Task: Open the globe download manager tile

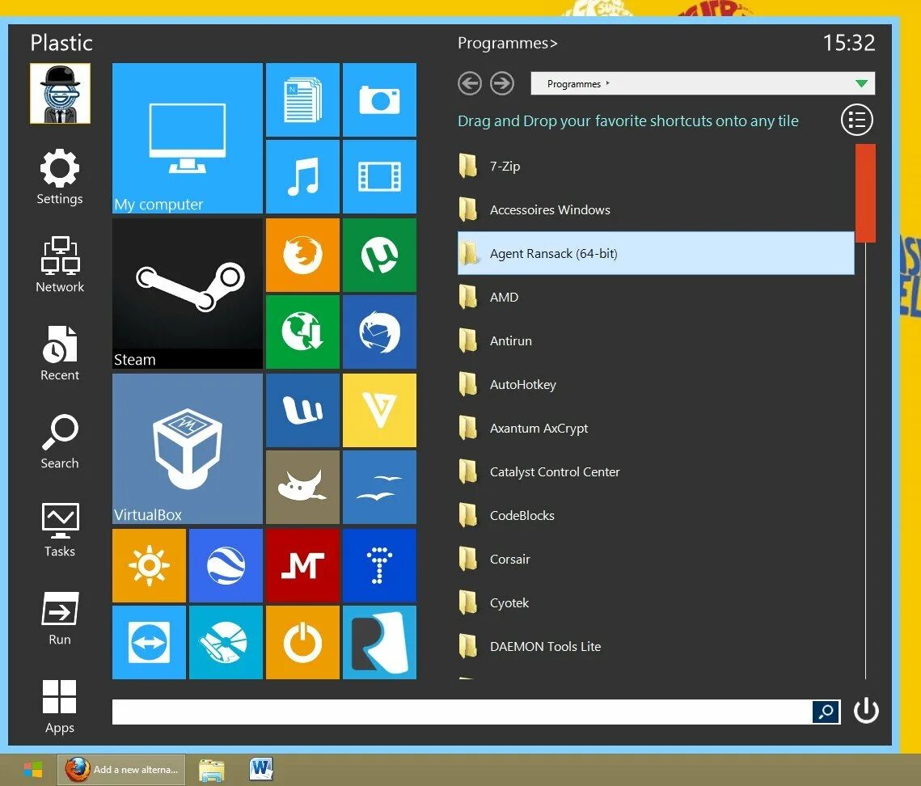Action: pyautogui.click(x=302, y=332)
